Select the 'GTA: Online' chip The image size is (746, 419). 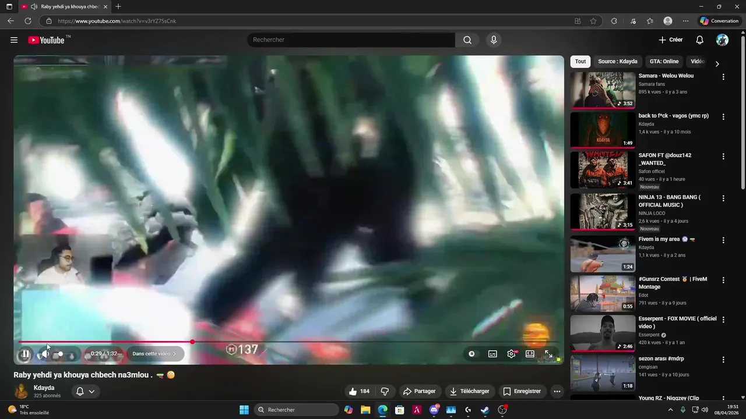[x=664, y=62]
